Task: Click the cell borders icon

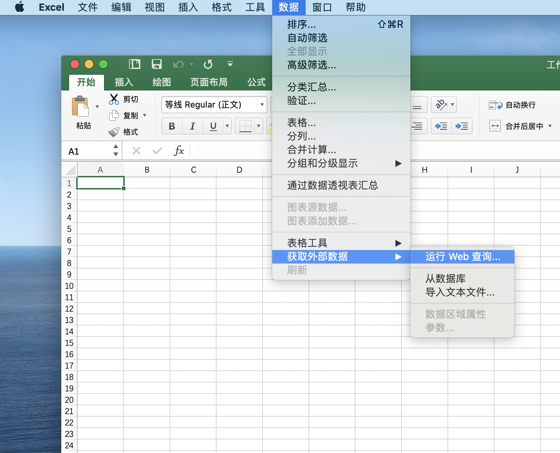Action: [245, 126]
